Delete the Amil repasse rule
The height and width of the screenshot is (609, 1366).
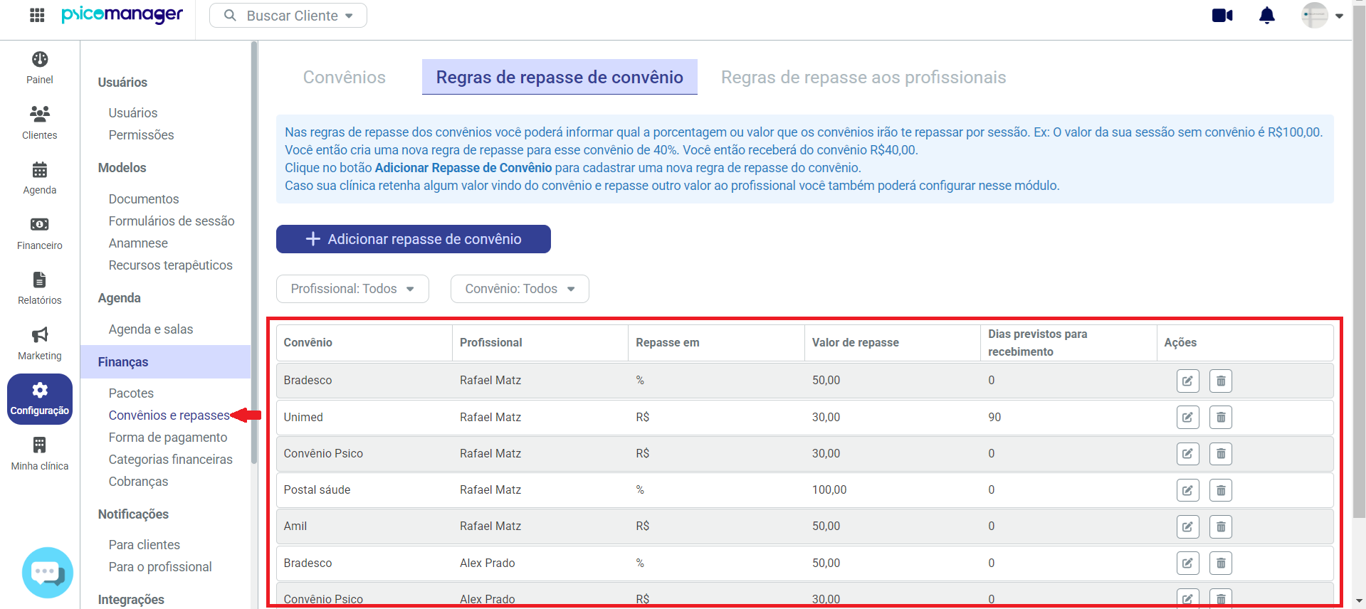tap(1221, 526)
